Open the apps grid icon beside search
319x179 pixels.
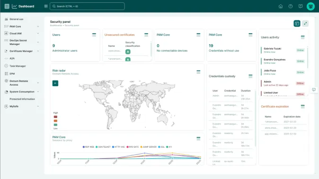46,6
